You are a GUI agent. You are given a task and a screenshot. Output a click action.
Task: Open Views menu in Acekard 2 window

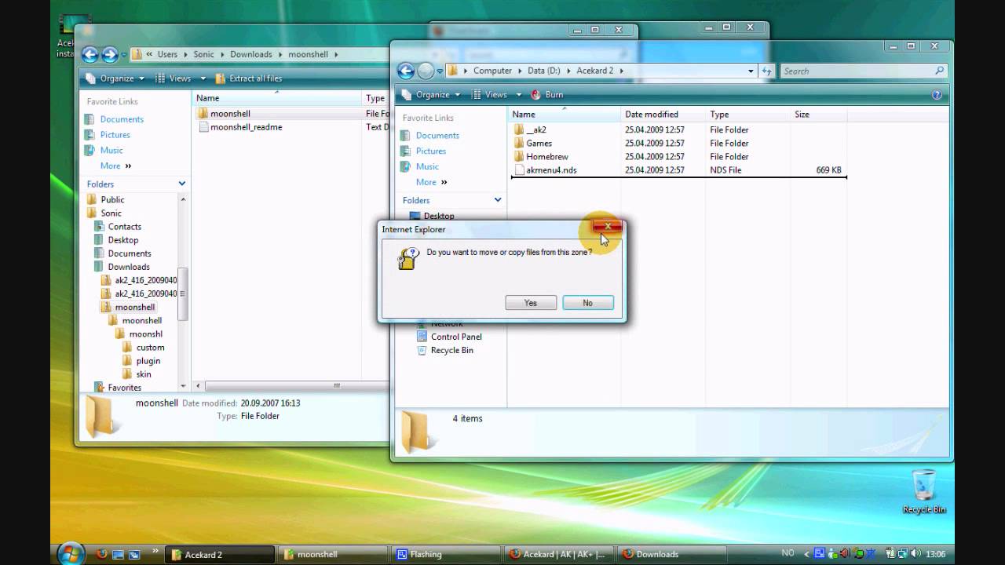point(489,95)
